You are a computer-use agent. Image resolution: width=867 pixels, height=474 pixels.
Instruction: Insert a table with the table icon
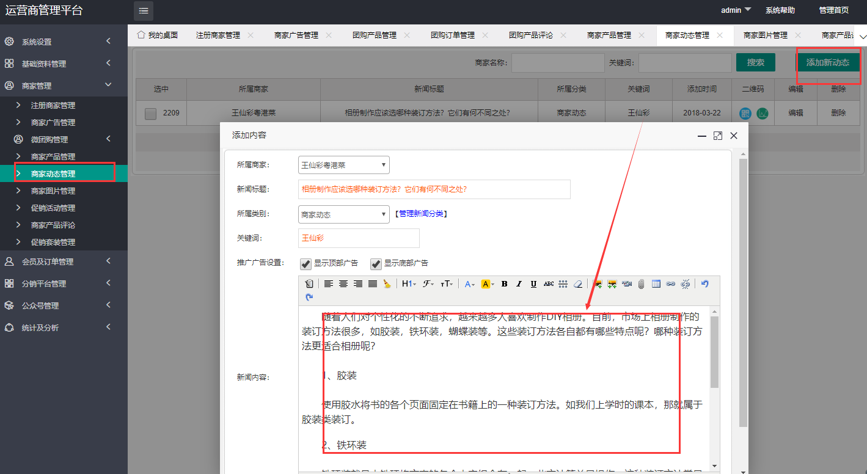tap(656, 284)
